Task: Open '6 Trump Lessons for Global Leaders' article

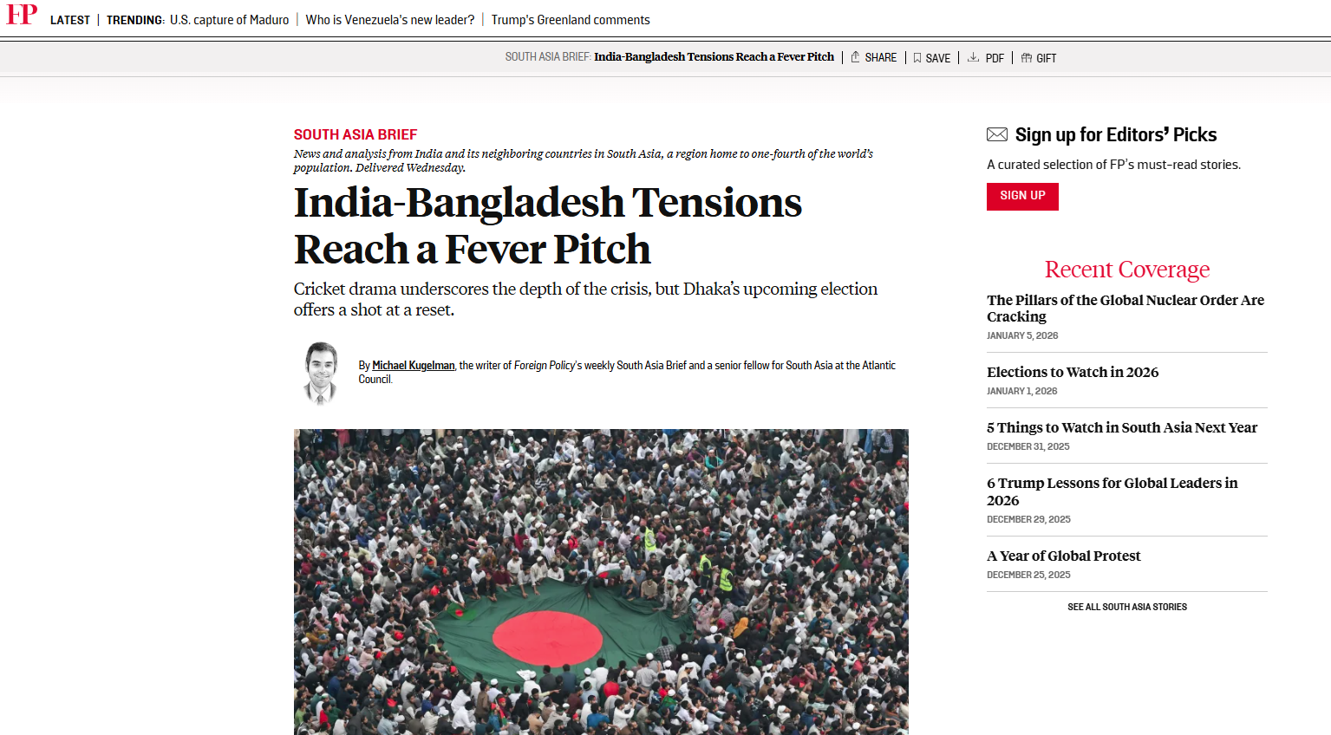Action: click(1112, 491)
